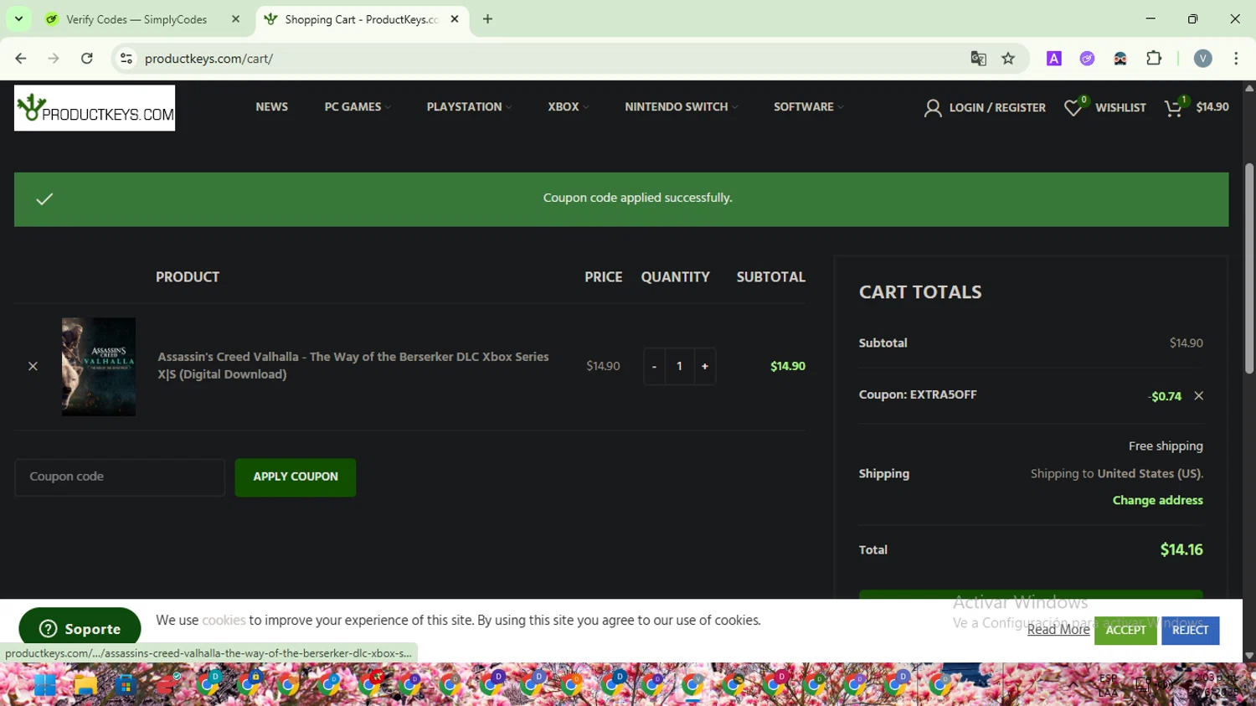
Task: Click the ESP LAA language indicator in the system tray
Action: pos(1108,686)
